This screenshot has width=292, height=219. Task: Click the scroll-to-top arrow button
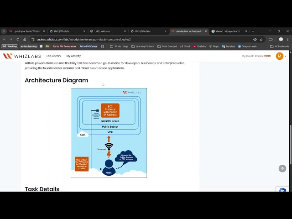[282, 168]
